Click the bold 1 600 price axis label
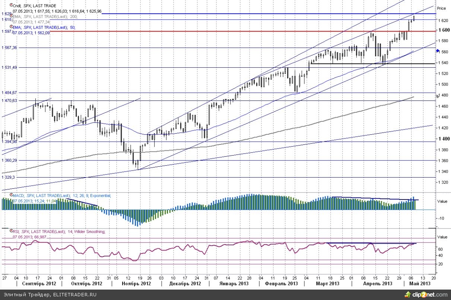The width and height of the screenshot is (451, 300). point(443,31)
